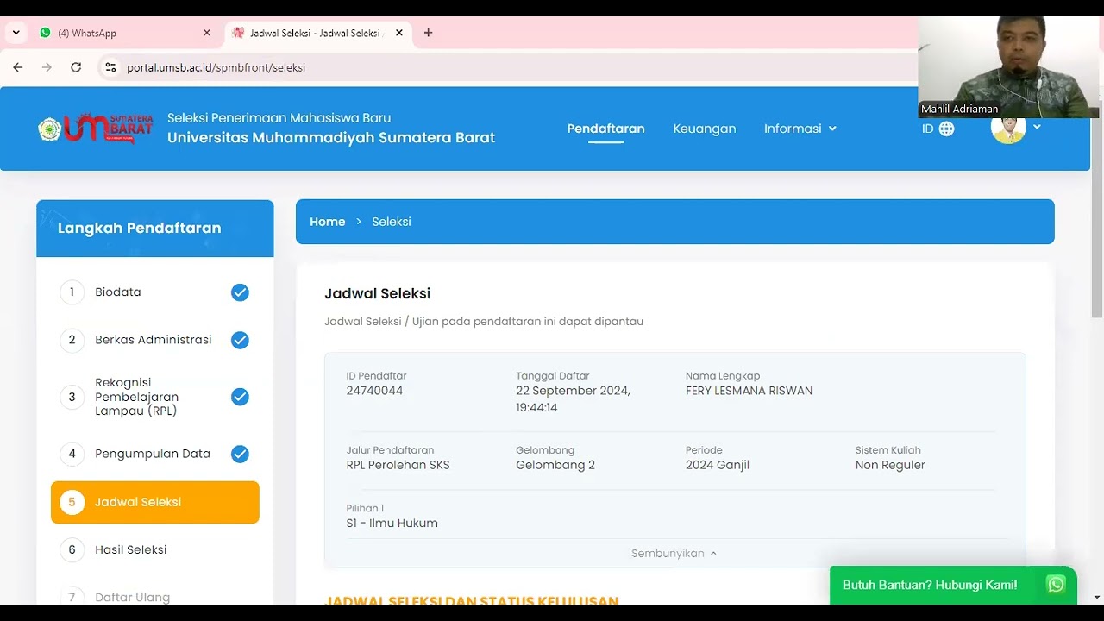Click ID Pendaftar value 24740044
The height and width of the screenshot is (621, 1104).
point(374,391)
